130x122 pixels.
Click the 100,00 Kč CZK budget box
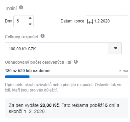pyautogui.click(x=57, y=48)
